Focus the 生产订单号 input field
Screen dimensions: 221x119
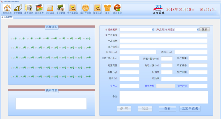tap(164, 35)
